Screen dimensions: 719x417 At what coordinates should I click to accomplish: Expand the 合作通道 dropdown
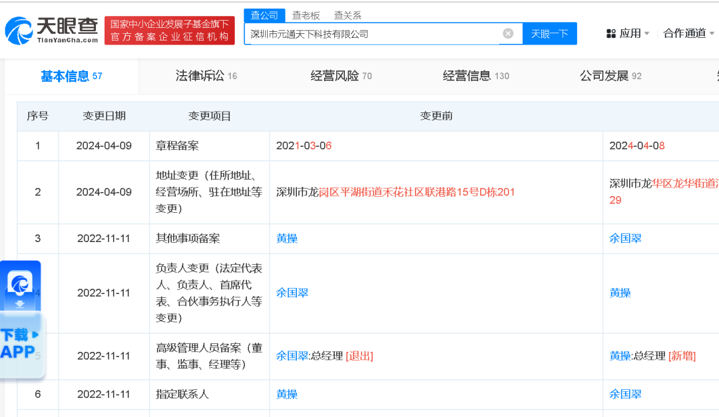[688, 33]
